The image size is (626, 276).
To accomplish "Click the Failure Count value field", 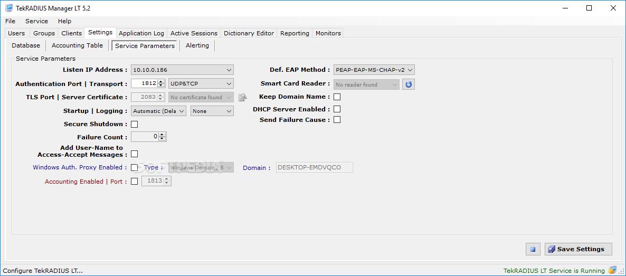I will coord(145,137).
